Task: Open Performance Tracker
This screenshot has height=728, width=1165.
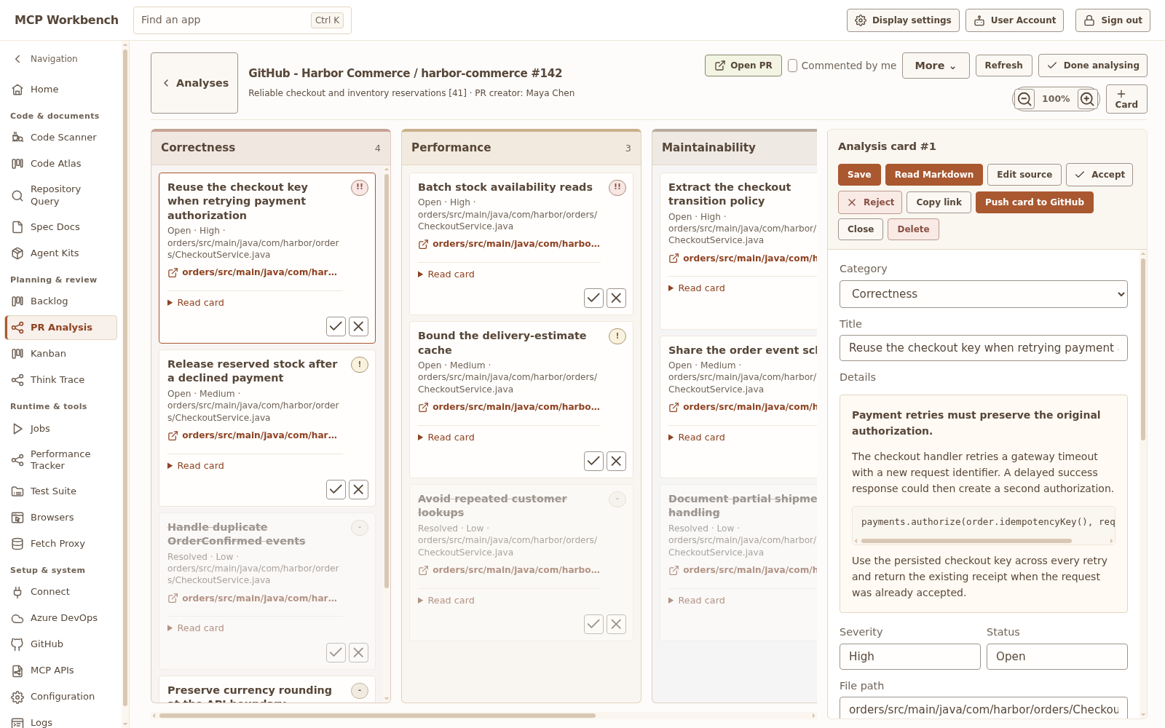Action: point(61,460)
